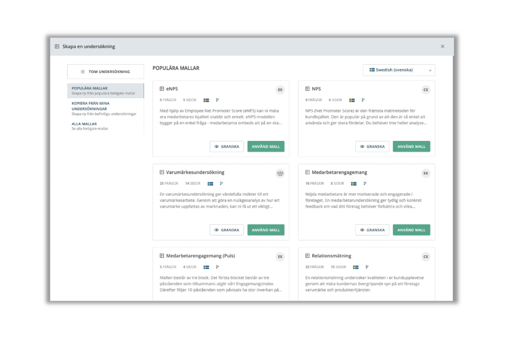The image size is (505, 344).
Task: Create a Tom undersökning blank survey
Action: (106, 71)
